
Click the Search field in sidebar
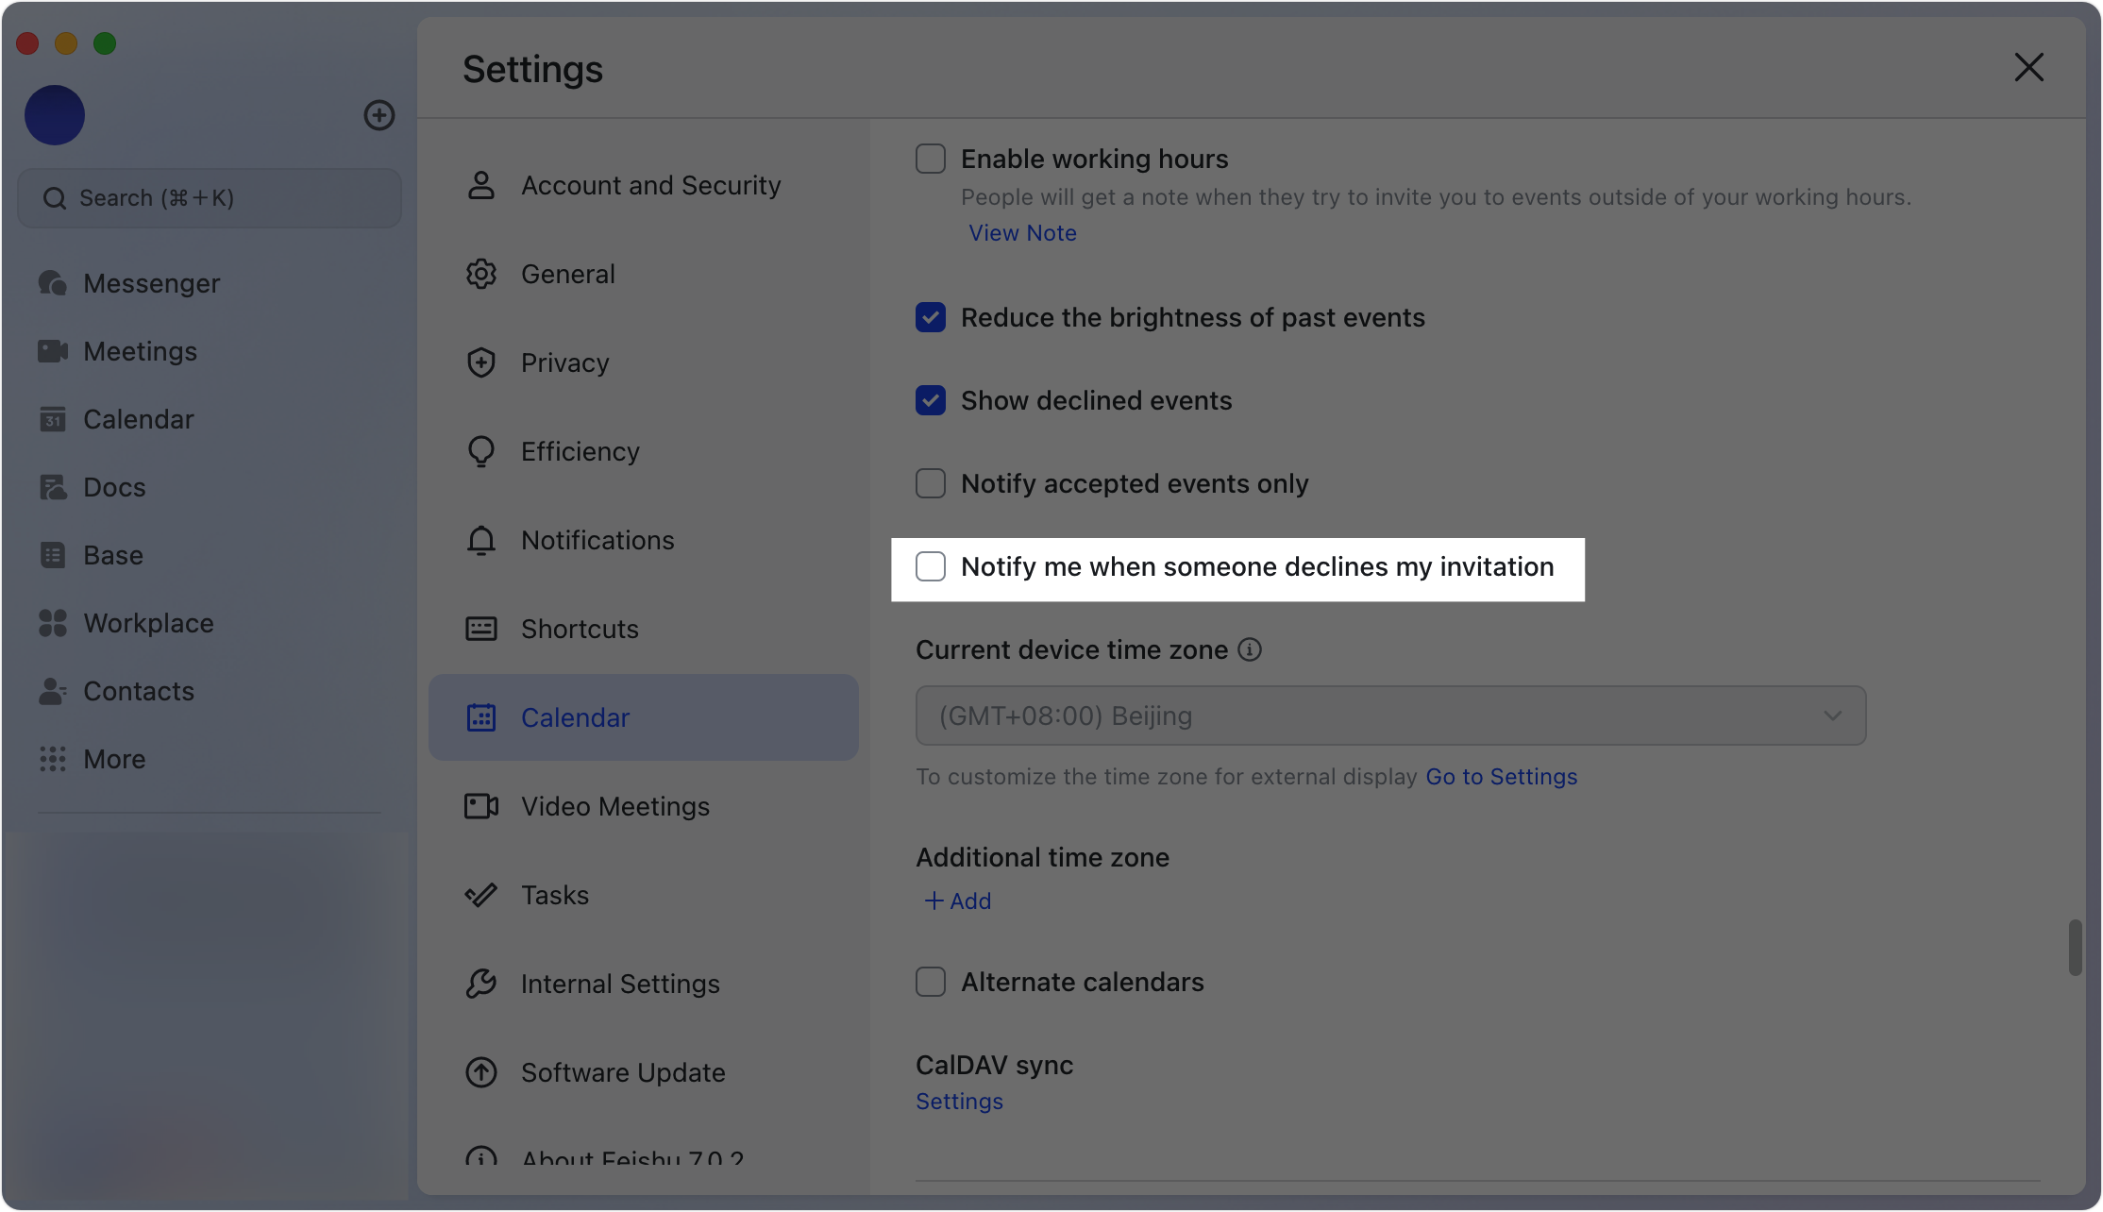[x=210, y=198]
